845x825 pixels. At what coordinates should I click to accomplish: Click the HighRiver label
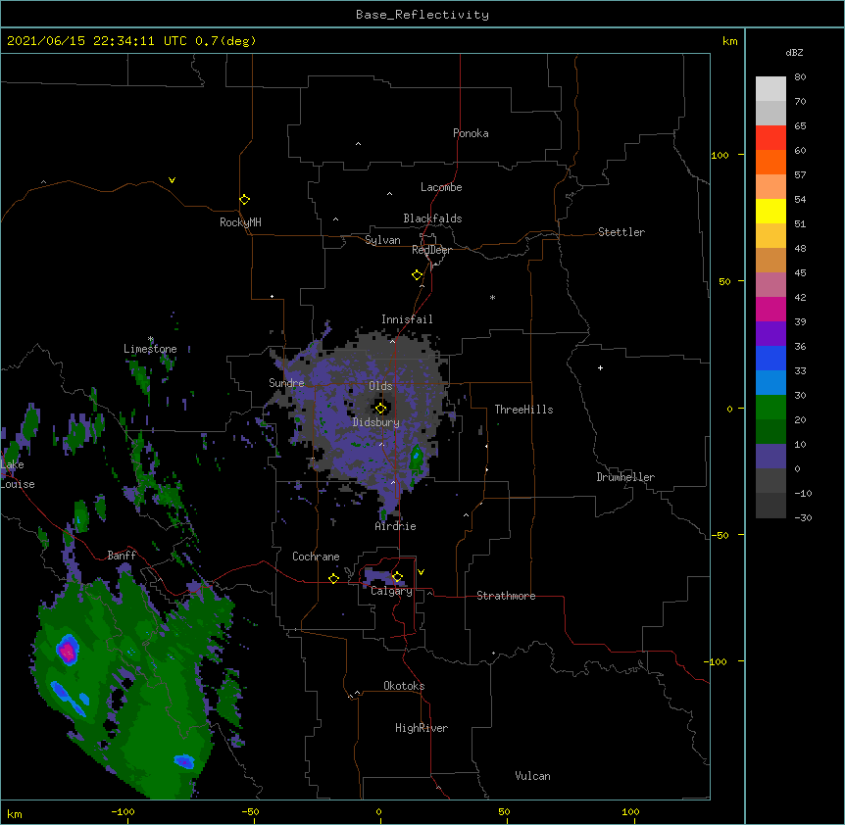click(422, 728)
